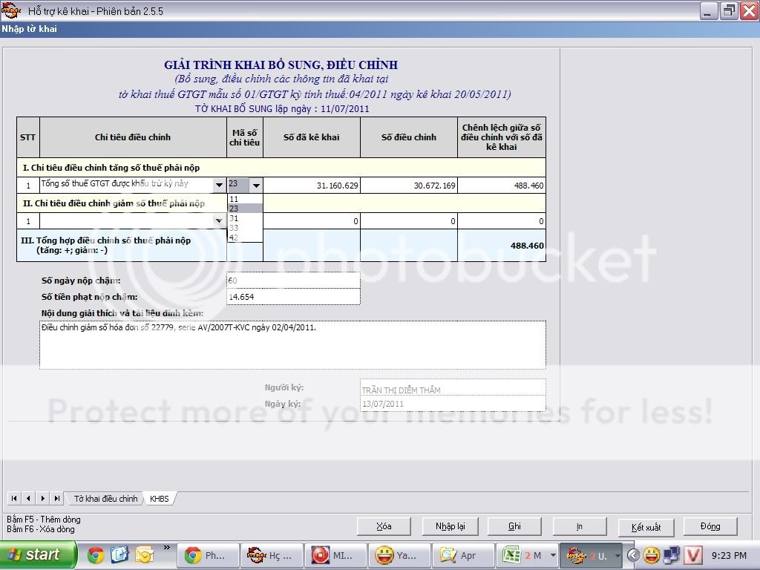
Task: Open the Excel taskbar window
Action: (x=530, y=555)
